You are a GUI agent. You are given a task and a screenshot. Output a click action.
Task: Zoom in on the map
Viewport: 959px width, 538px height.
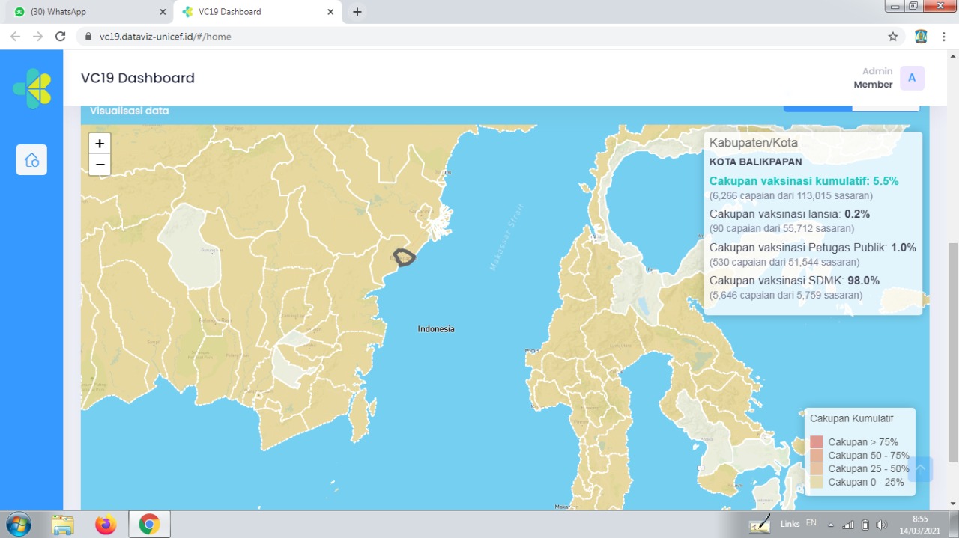tap(100, 144)
